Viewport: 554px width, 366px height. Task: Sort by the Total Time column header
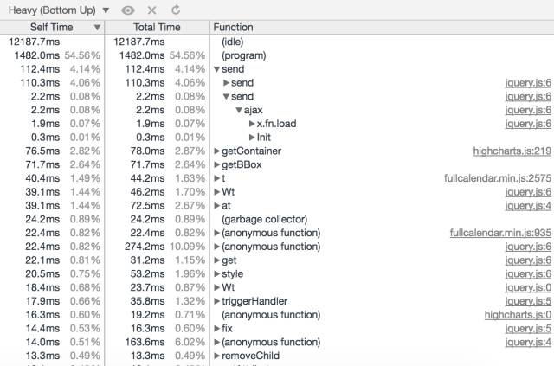(x=157, y=27)
